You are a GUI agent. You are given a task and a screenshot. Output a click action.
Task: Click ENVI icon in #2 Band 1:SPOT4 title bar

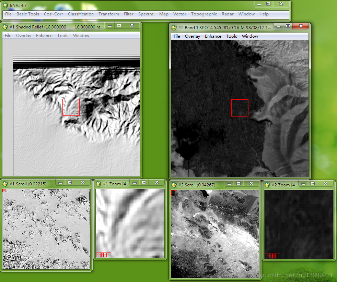(x=174, y=27)
